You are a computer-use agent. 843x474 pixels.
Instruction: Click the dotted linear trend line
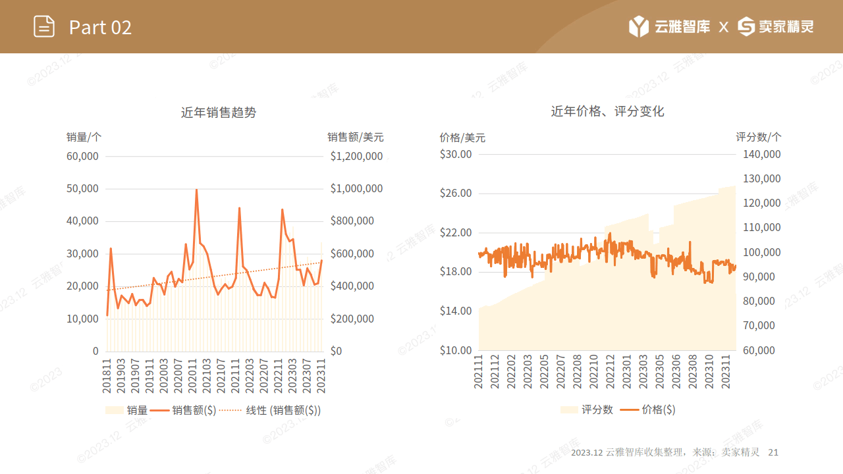coord(214,276)
